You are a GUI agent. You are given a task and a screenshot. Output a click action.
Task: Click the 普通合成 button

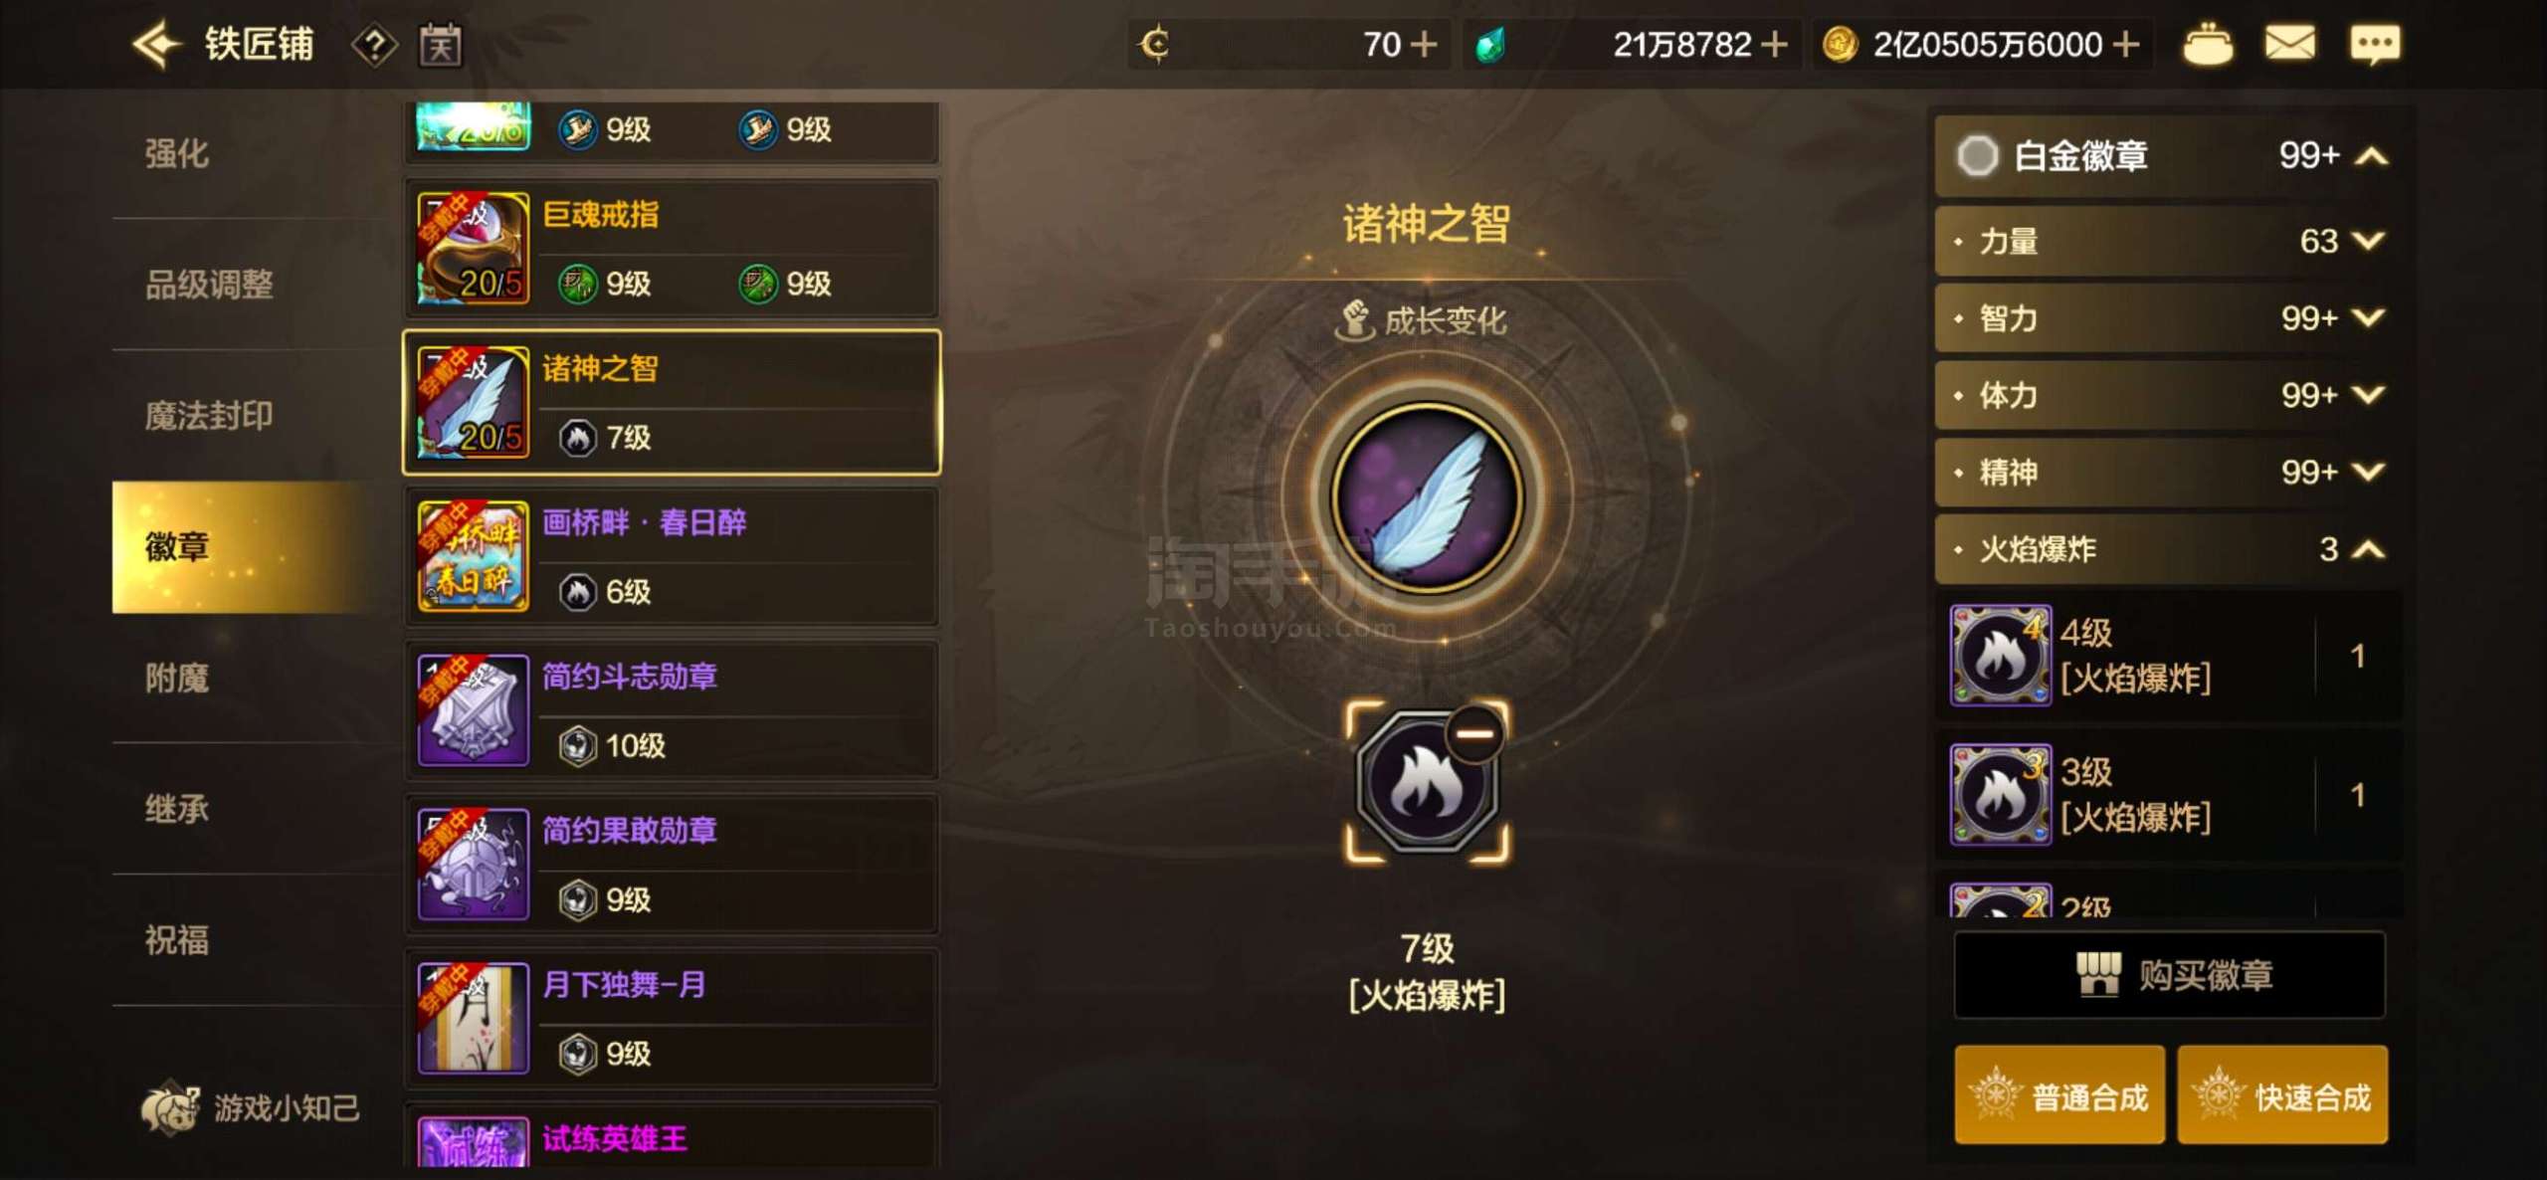(2058, 1095)
